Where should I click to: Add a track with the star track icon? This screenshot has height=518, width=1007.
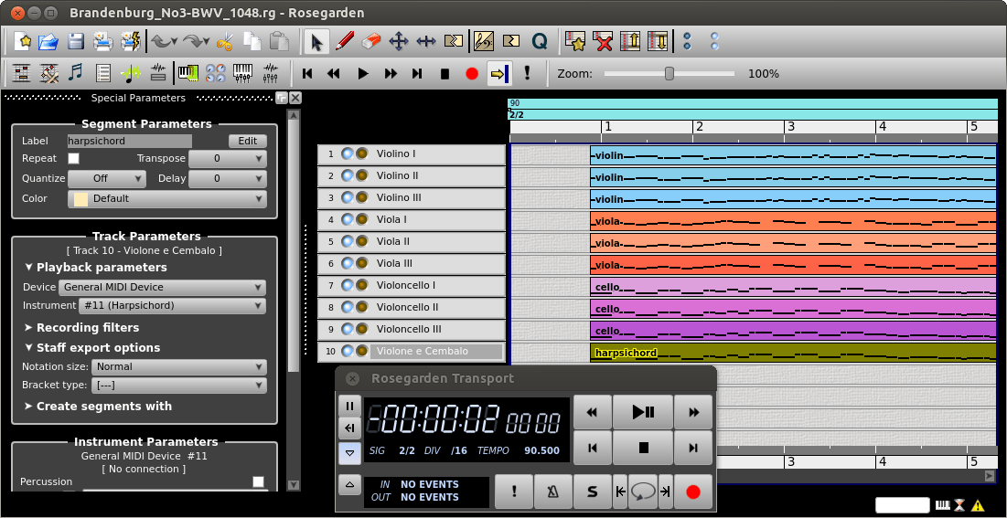click(x=575, y=42)
